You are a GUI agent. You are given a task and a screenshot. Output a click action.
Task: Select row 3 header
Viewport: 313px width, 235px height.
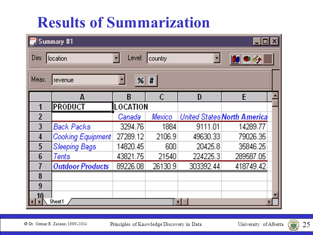(40, 127)
